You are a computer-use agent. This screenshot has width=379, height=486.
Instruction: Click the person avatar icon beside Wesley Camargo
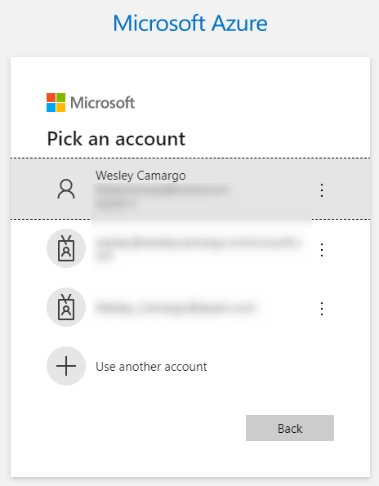click(66, 189)
